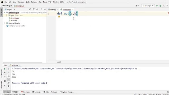Open the Terminal tool window
169x95 pixels.
(x=36, y=92)
